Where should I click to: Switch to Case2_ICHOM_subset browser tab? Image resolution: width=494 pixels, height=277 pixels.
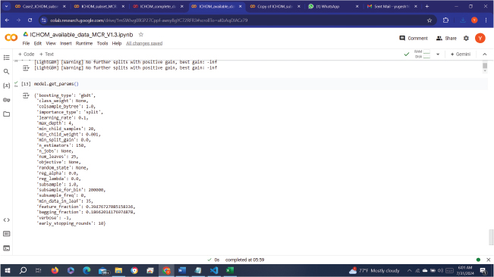point(40,6)
